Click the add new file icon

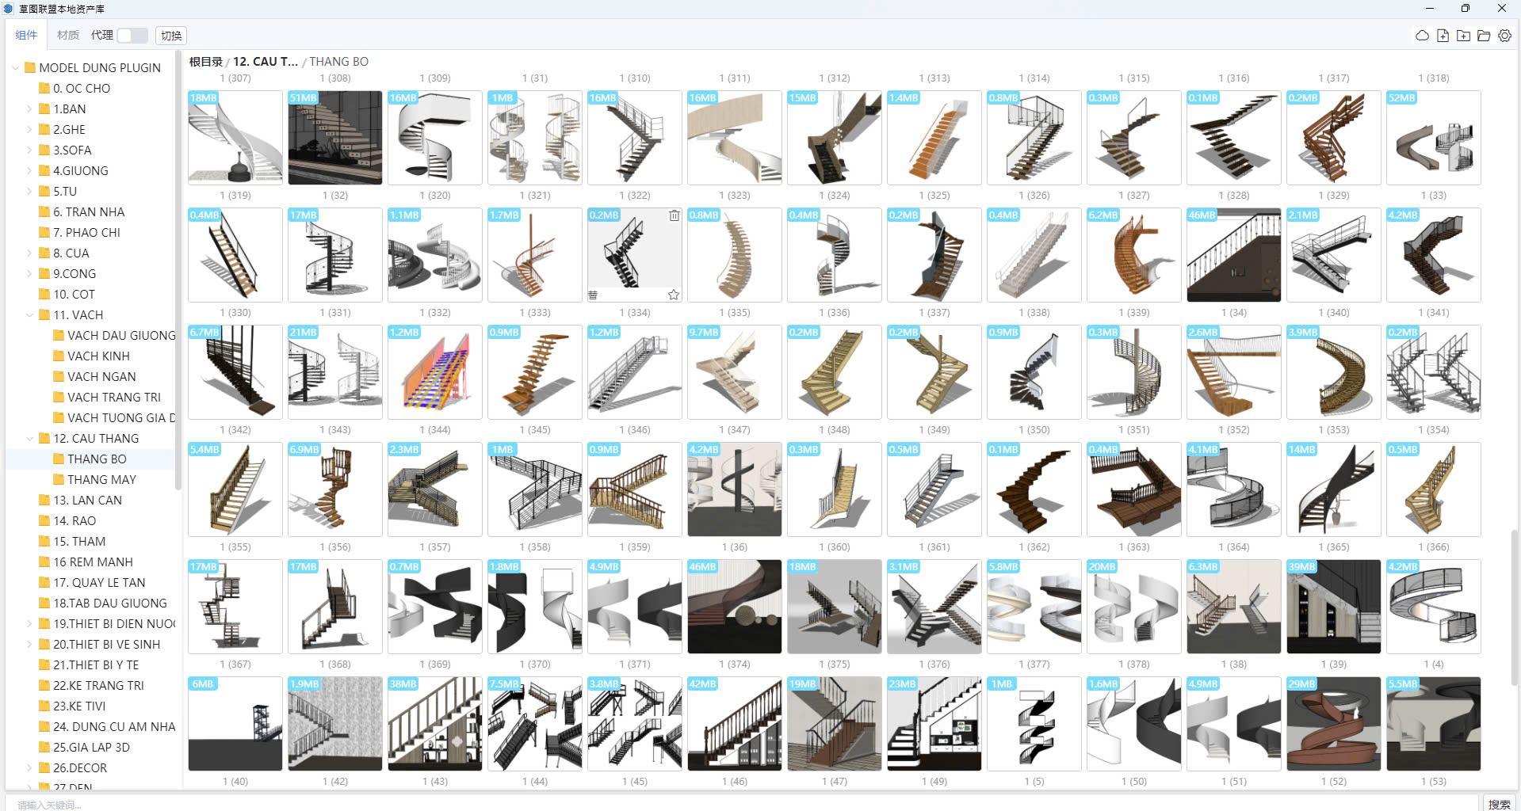coord(1443,36)
